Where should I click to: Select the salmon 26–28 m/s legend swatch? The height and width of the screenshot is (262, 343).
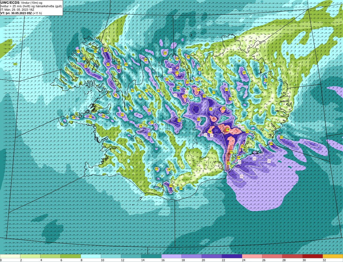pyautogui.click(x=272, y=256)
